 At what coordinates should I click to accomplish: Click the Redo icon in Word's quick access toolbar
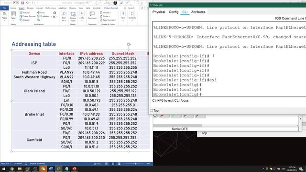pyautogui.click(x=33, y=3)
